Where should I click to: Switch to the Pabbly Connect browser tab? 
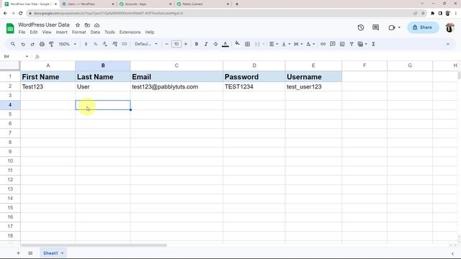tap(203, 4)
